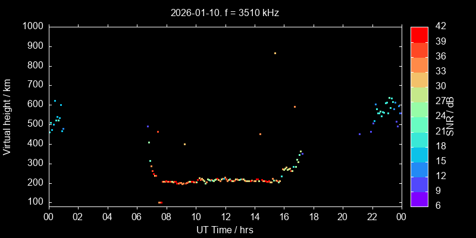
Task: Click the 'Virtual height / km' axis label
Action: (x=7, y=117)
